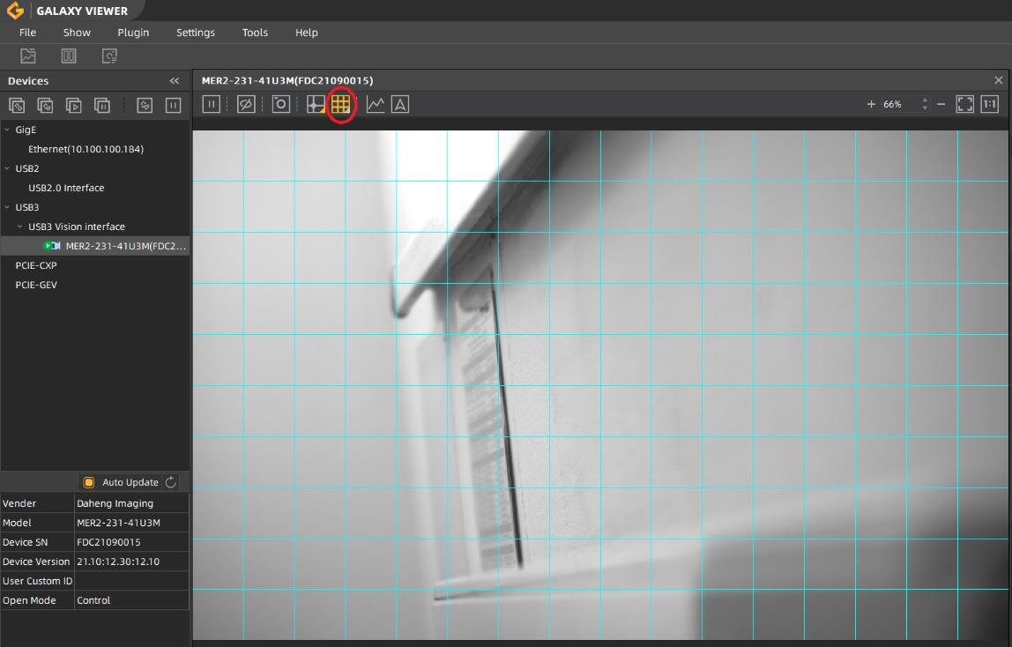This screenshot has height=647, width=1012.
Task: Toggle the crosshair overlay icon
Action: (316, 104)
